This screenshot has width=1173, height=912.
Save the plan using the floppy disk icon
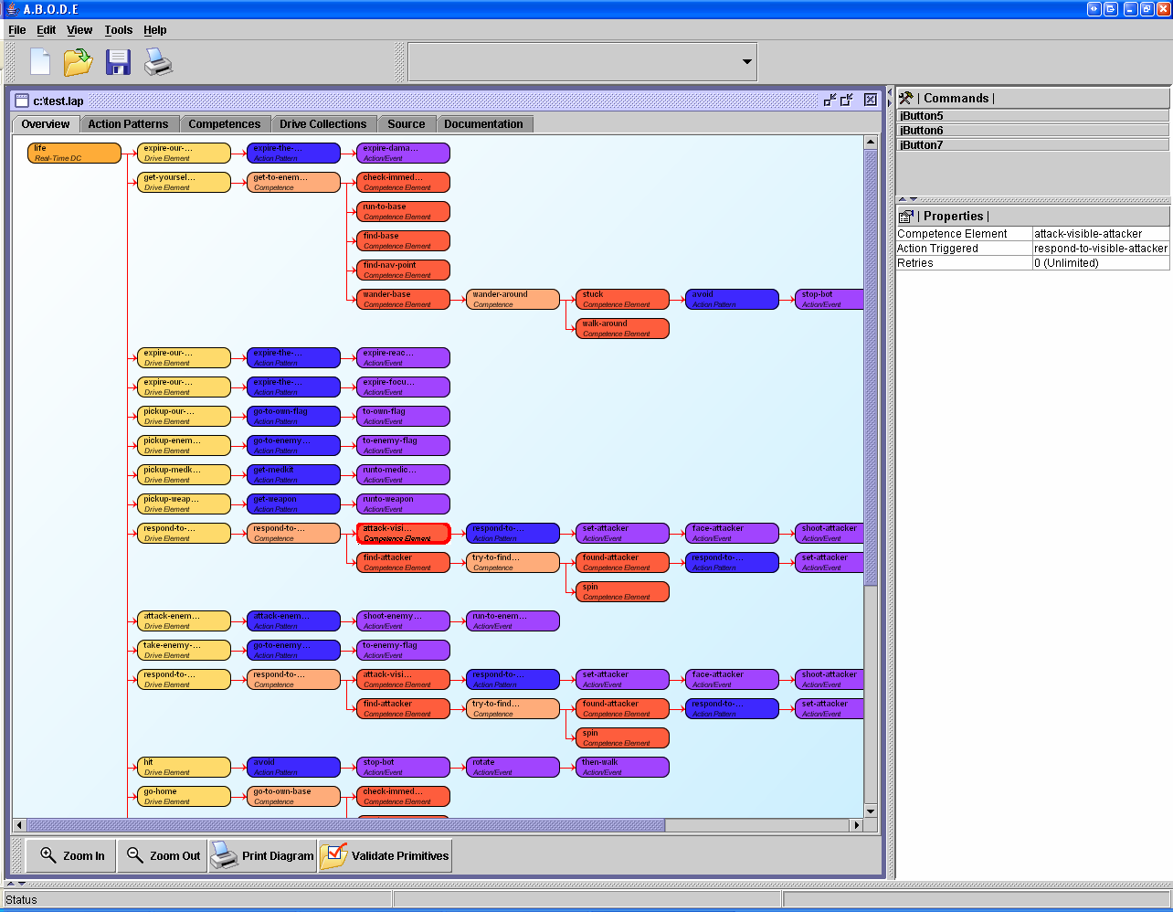point(118,62)
